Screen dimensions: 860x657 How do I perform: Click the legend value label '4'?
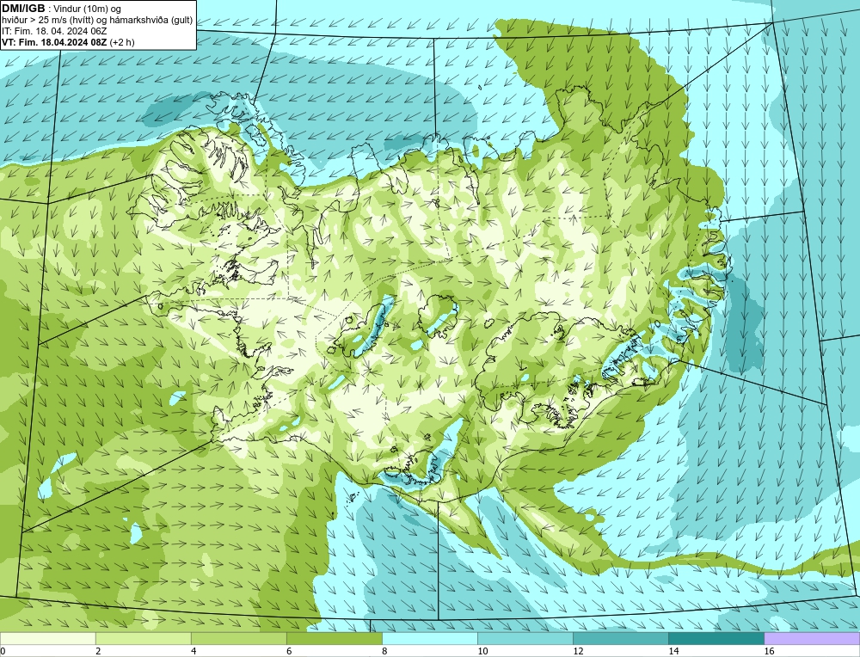[193, 651]
